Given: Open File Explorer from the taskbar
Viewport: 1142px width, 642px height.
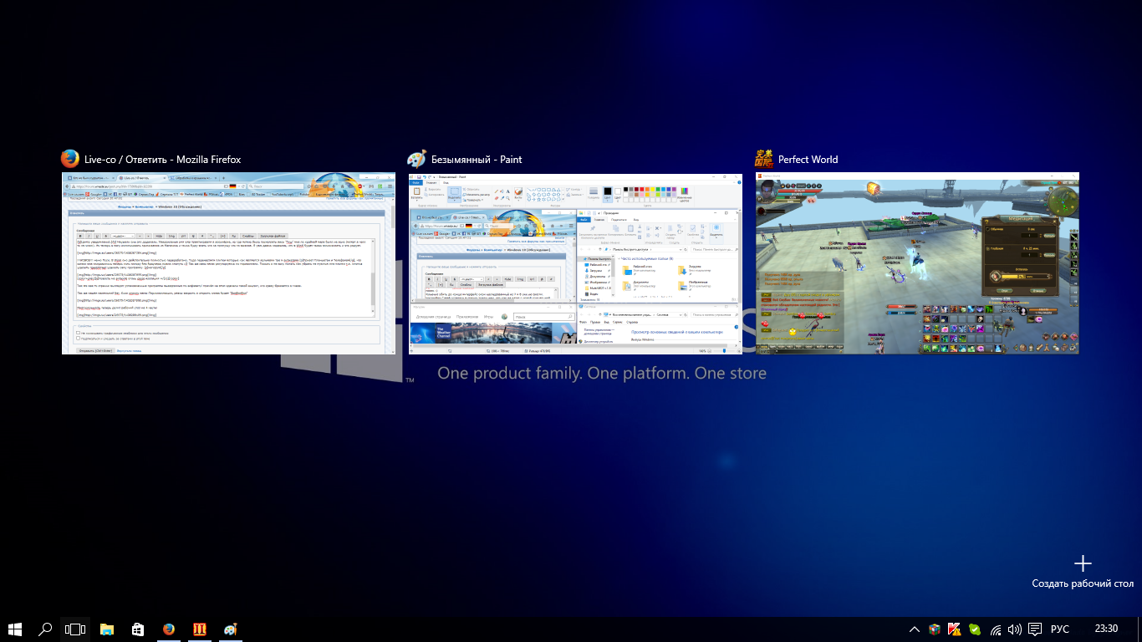Looking at the screenshot, I should (107, 629).
